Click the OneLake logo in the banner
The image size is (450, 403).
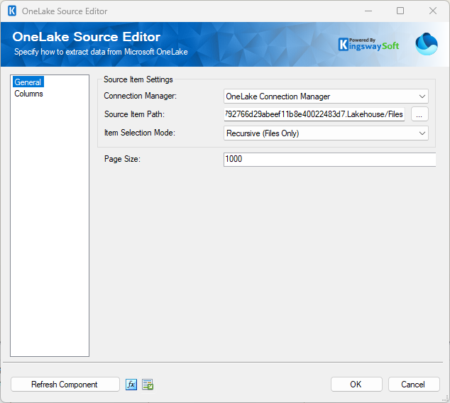click(427, 44)
